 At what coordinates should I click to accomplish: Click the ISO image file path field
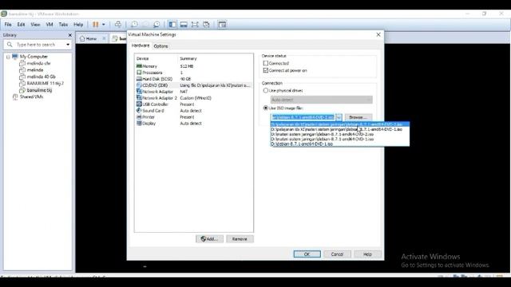coord(303,117)
